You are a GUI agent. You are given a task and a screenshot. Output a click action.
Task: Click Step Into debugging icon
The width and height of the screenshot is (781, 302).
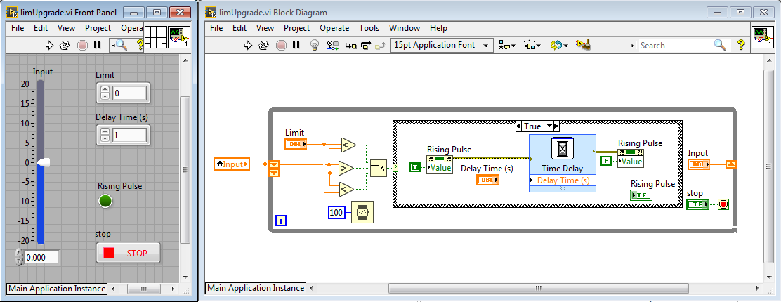coord(351,46)
